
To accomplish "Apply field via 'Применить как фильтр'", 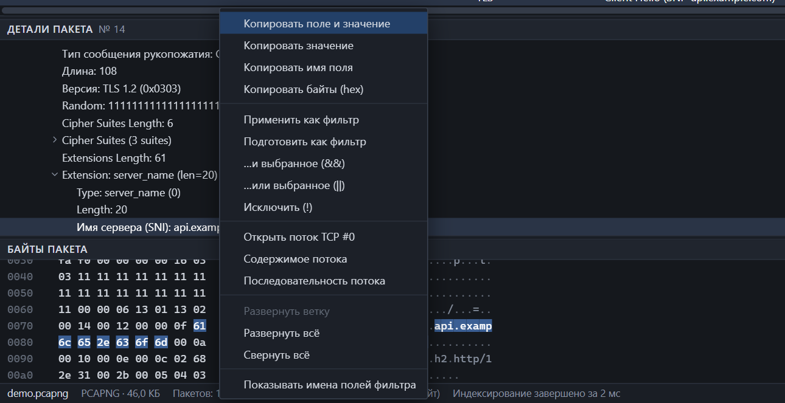I will tap(323, 120).
